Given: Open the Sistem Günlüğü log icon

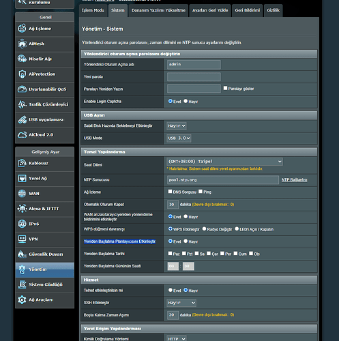Looking at the screenshot, I should 22,284.
